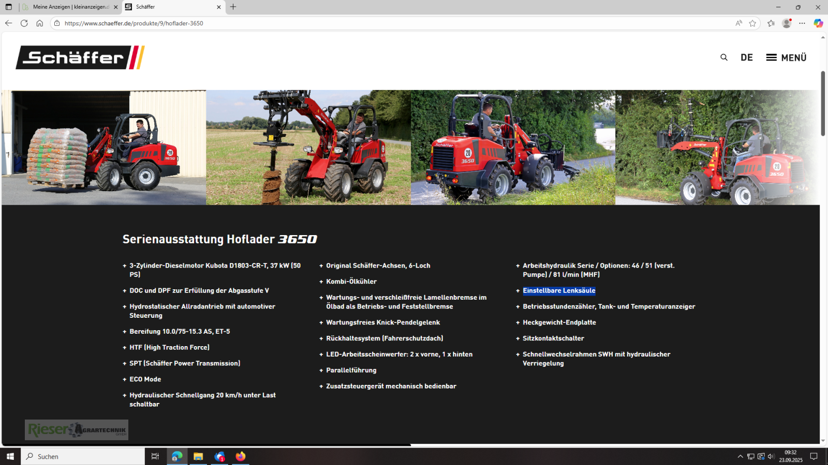Open the hamburger MENÜ navigation
This screenshot has height=465, width=828.
click(786, 57)
